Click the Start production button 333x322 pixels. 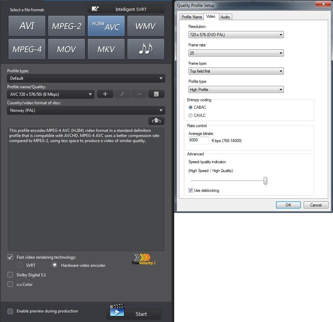[x=134, y=314]
